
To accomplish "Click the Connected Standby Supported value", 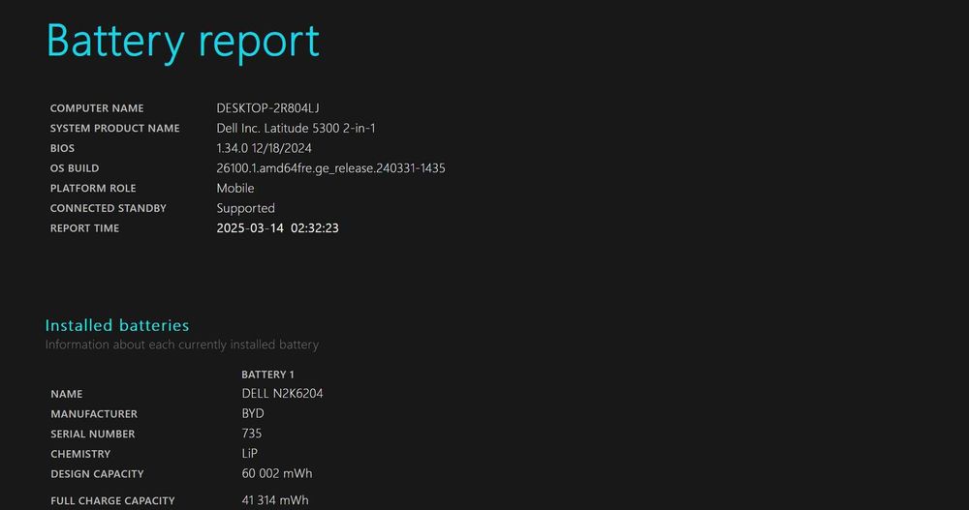I will pyautogui.click(x=245, y=208).
